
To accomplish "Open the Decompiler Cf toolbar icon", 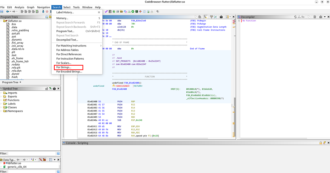I will [x=125, y=12].
